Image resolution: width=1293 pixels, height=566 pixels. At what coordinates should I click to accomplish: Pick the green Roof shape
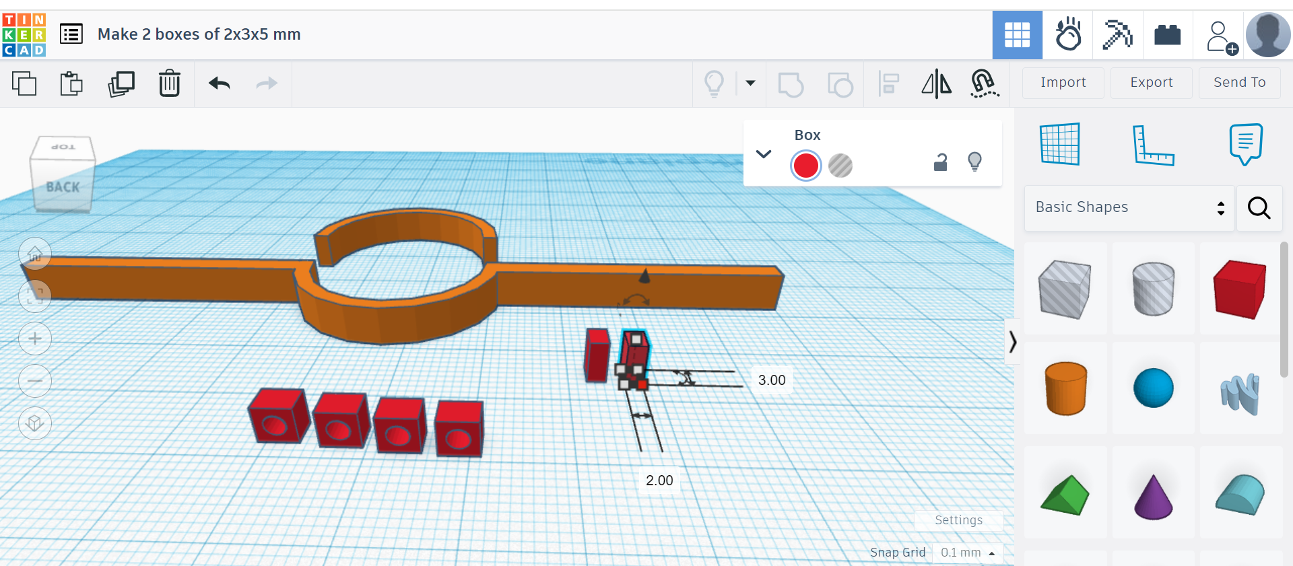[x=1065, y=495]
